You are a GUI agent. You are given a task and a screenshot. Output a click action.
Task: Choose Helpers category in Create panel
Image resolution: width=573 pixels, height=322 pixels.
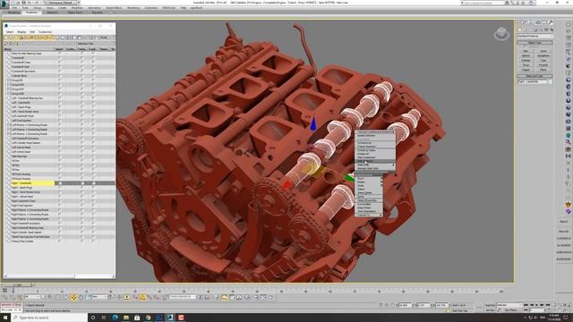pos(541,30)
